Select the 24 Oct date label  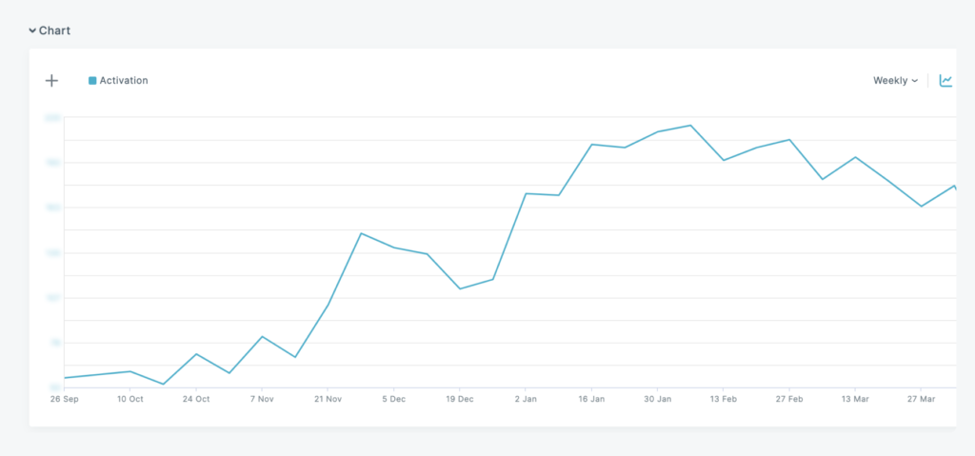(195, 399)
